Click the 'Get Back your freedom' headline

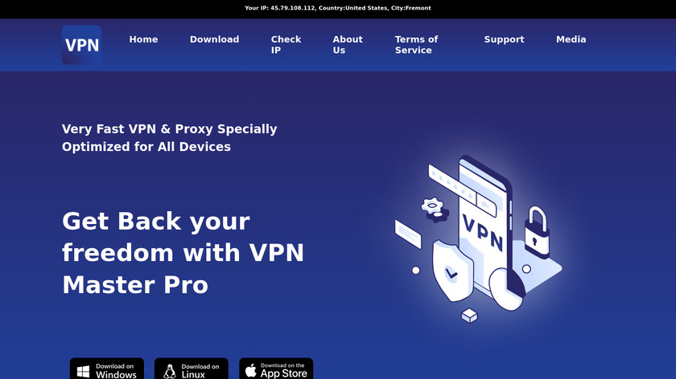[183, 253]
